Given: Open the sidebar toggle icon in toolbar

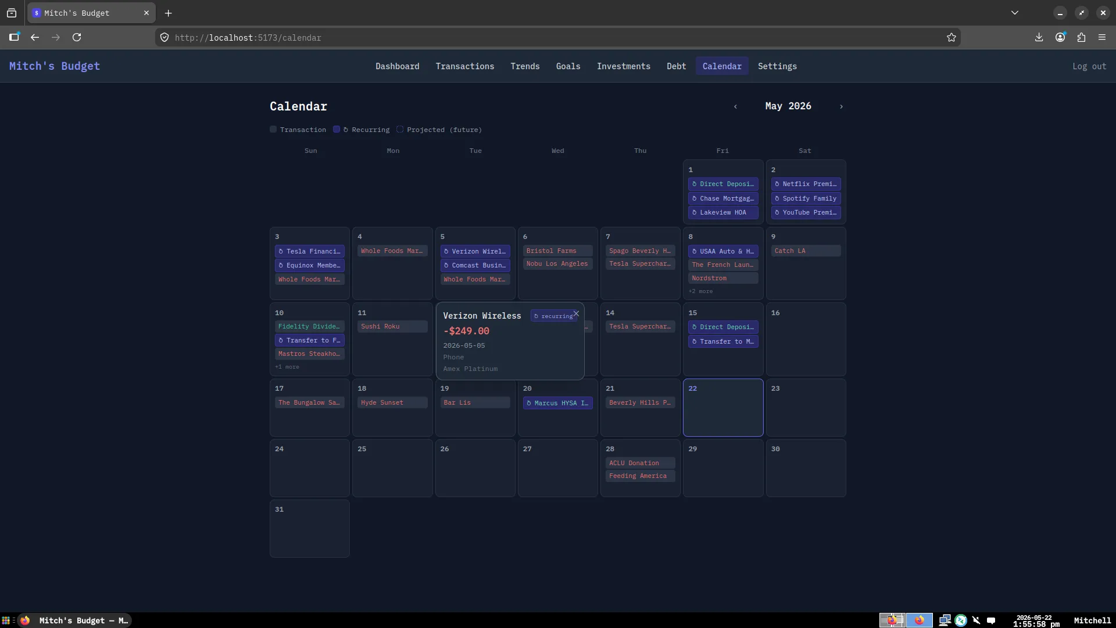Looking at the screenshot, I should coord(14,37).
